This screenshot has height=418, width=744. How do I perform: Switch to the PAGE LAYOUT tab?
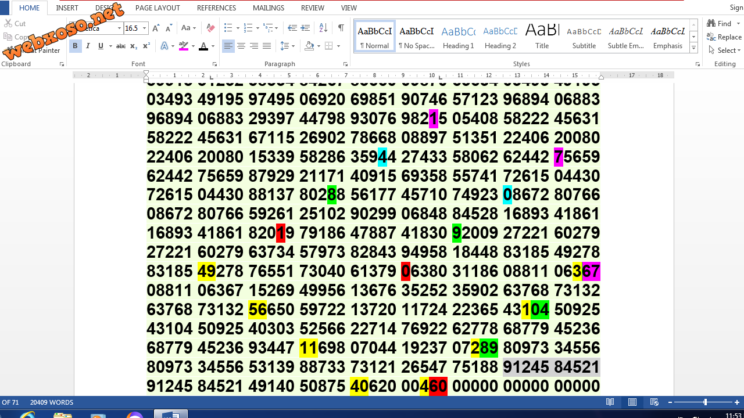coord(158,8)
